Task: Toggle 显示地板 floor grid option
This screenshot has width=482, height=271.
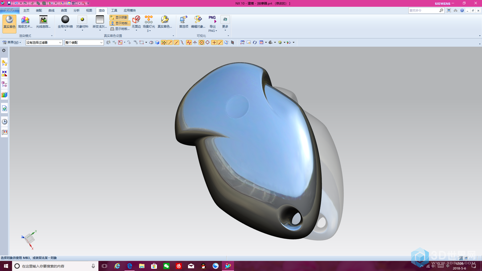Action: point(120,29)
